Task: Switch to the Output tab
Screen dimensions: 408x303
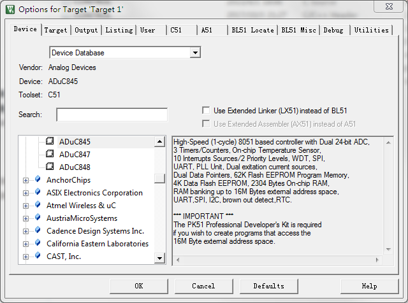Action: pos(86,30)
